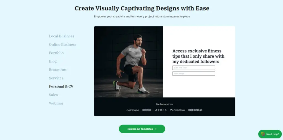Image resolution: width=283 pixels, height=140 pixels.
Task: Click the Send me tips field
Action: coord(194,74)
